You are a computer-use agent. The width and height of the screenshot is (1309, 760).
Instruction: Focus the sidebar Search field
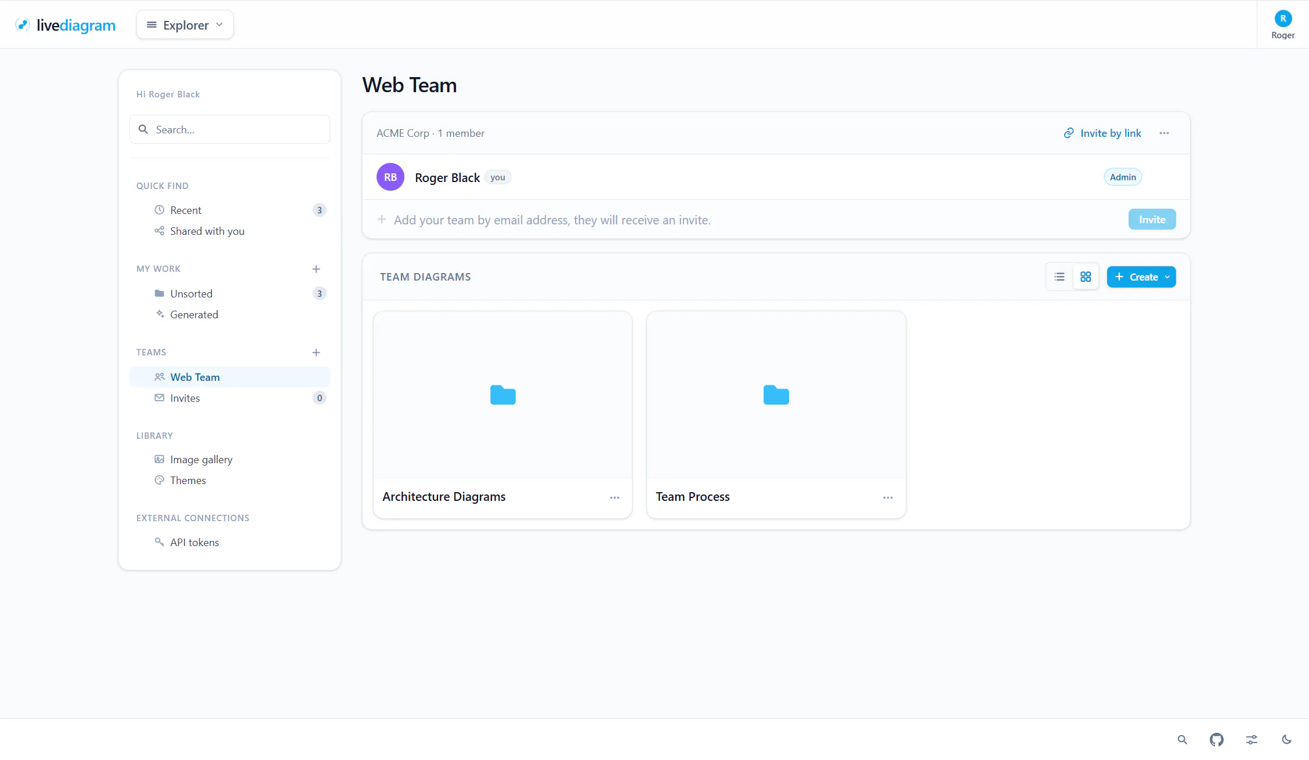click(230, 129)
